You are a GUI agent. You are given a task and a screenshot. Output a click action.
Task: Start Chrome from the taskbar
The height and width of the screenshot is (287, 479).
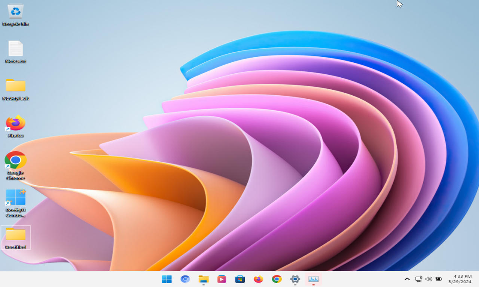tap(276, 279)
